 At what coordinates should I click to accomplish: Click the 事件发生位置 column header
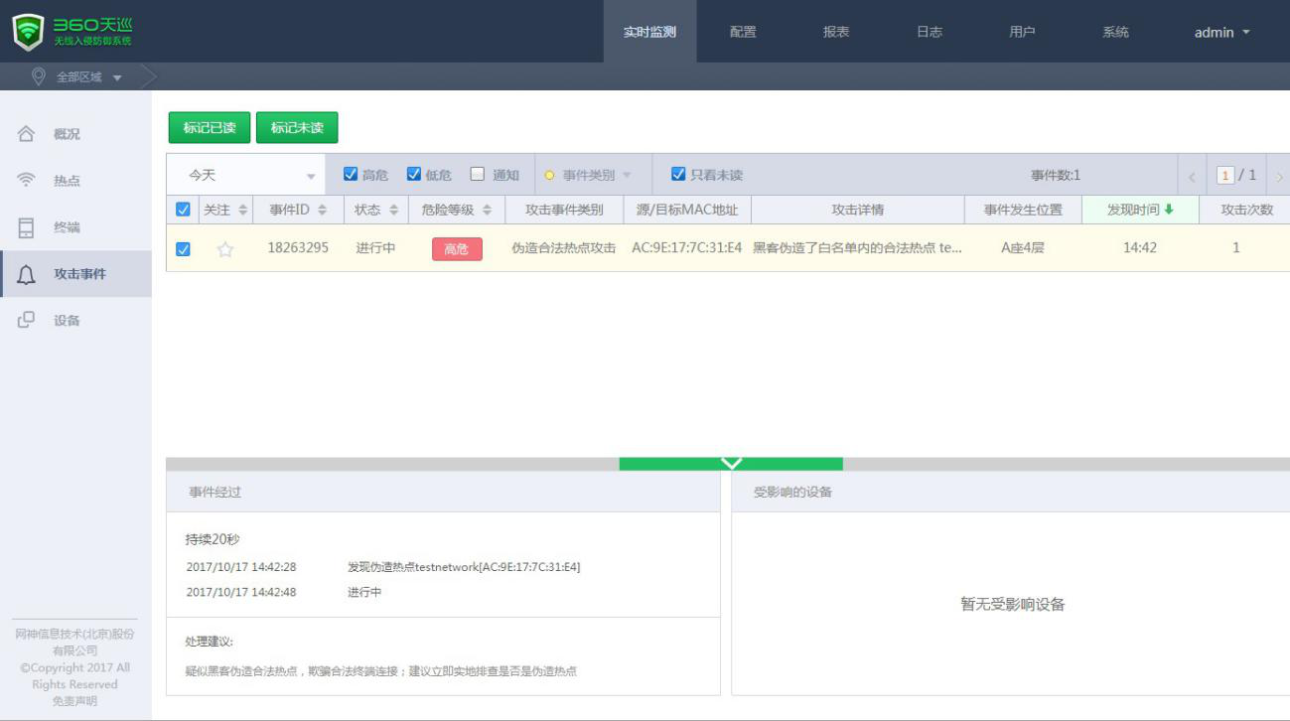(1023, 210)
